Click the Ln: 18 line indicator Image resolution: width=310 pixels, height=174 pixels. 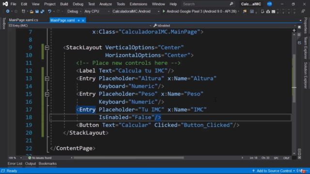[x=253, y=158]
